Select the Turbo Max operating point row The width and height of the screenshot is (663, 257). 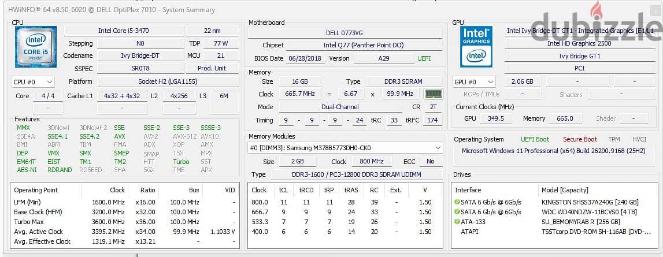pos(124,222)
